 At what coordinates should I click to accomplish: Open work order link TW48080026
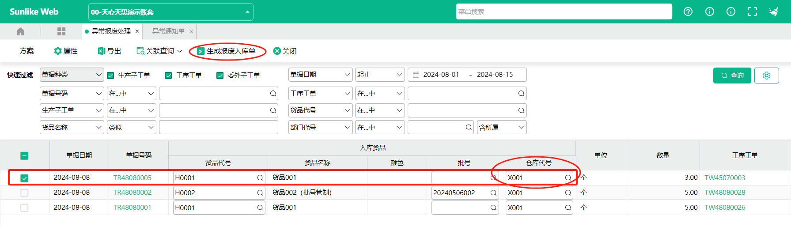(725, 208)
